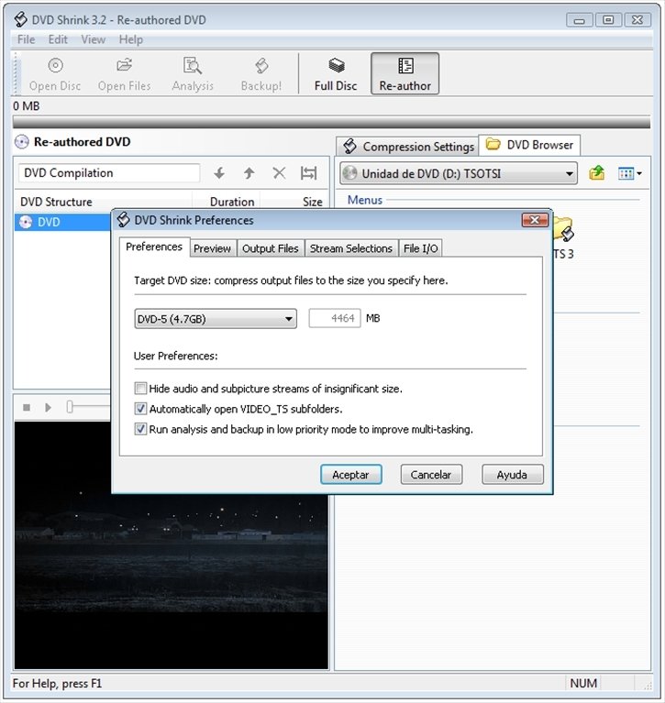Click the 4464 MB size field
This screenshot has width=665, height=703.
[334, 318]
